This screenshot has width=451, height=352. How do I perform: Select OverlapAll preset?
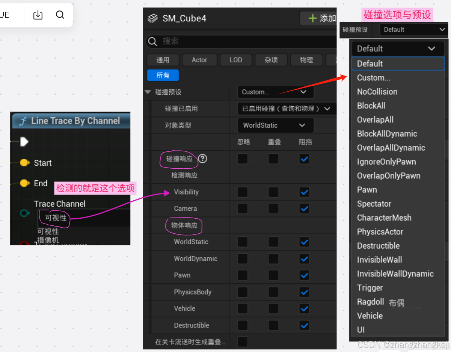point(398,120)
